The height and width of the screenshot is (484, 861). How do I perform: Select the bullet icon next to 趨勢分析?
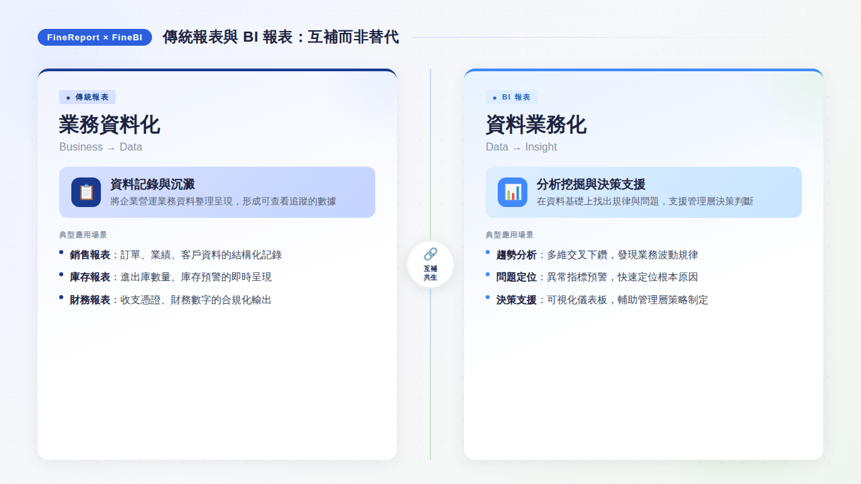point(488,253)
